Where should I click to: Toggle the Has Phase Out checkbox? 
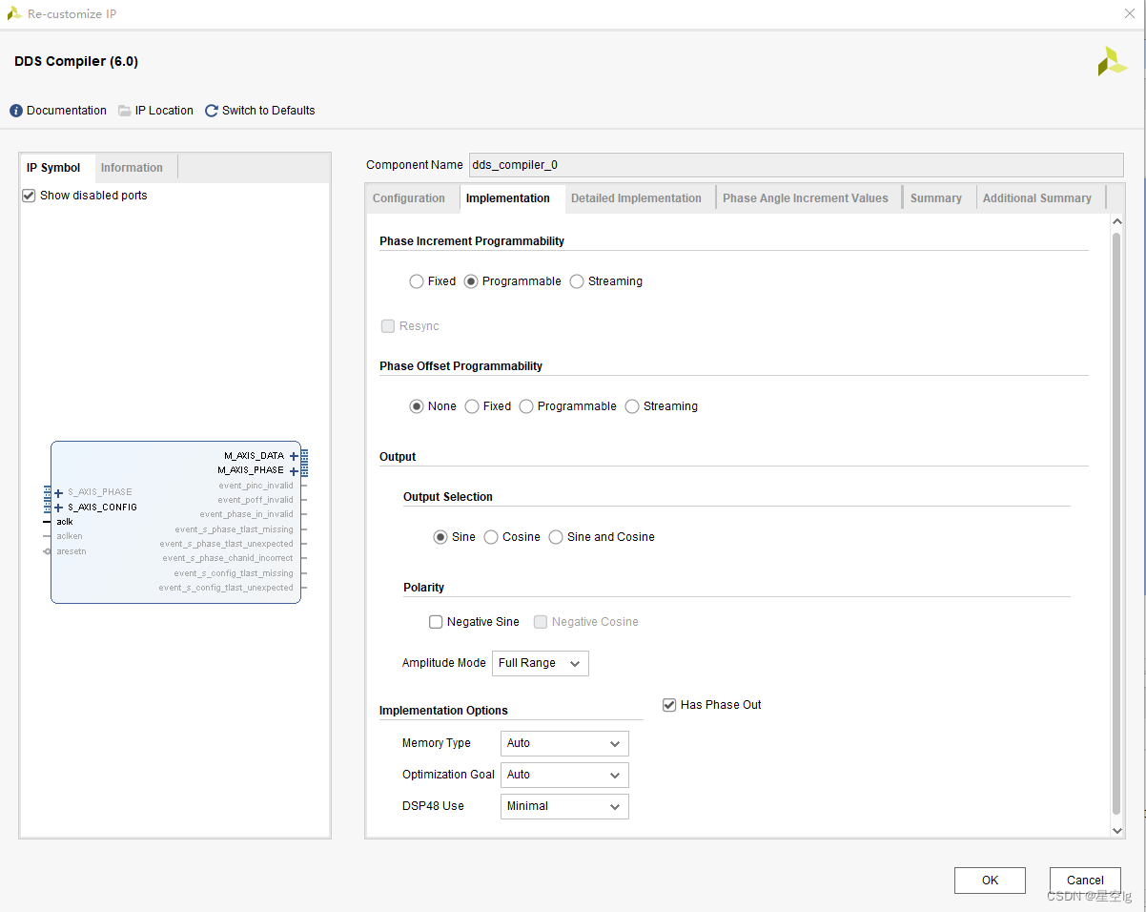(x=669, y=705)
